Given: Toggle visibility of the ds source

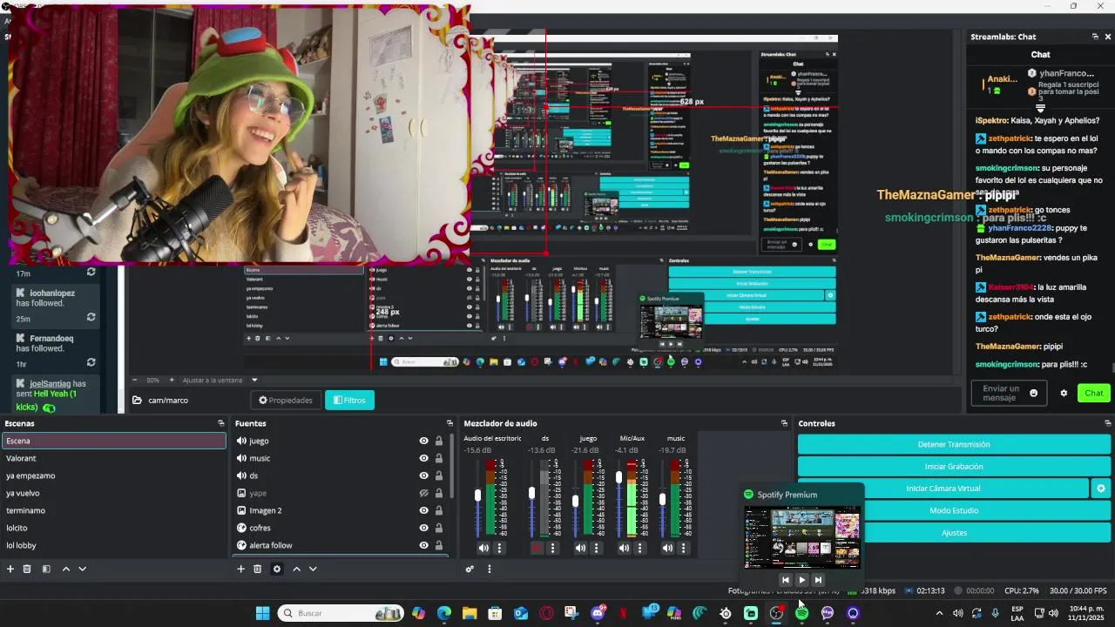Looking at the screenshot, I should pyautogui.click(x=424, y=475).
